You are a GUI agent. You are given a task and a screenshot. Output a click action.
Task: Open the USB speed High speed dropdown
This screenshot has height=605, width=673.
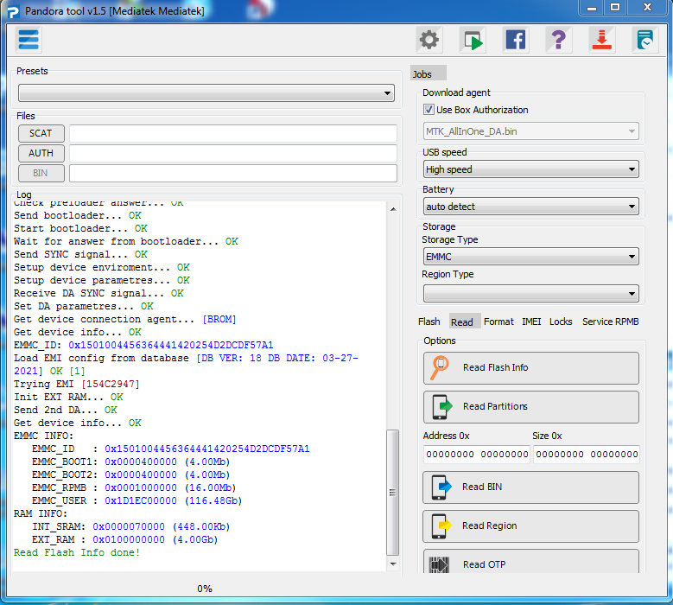tap(531, 169)
